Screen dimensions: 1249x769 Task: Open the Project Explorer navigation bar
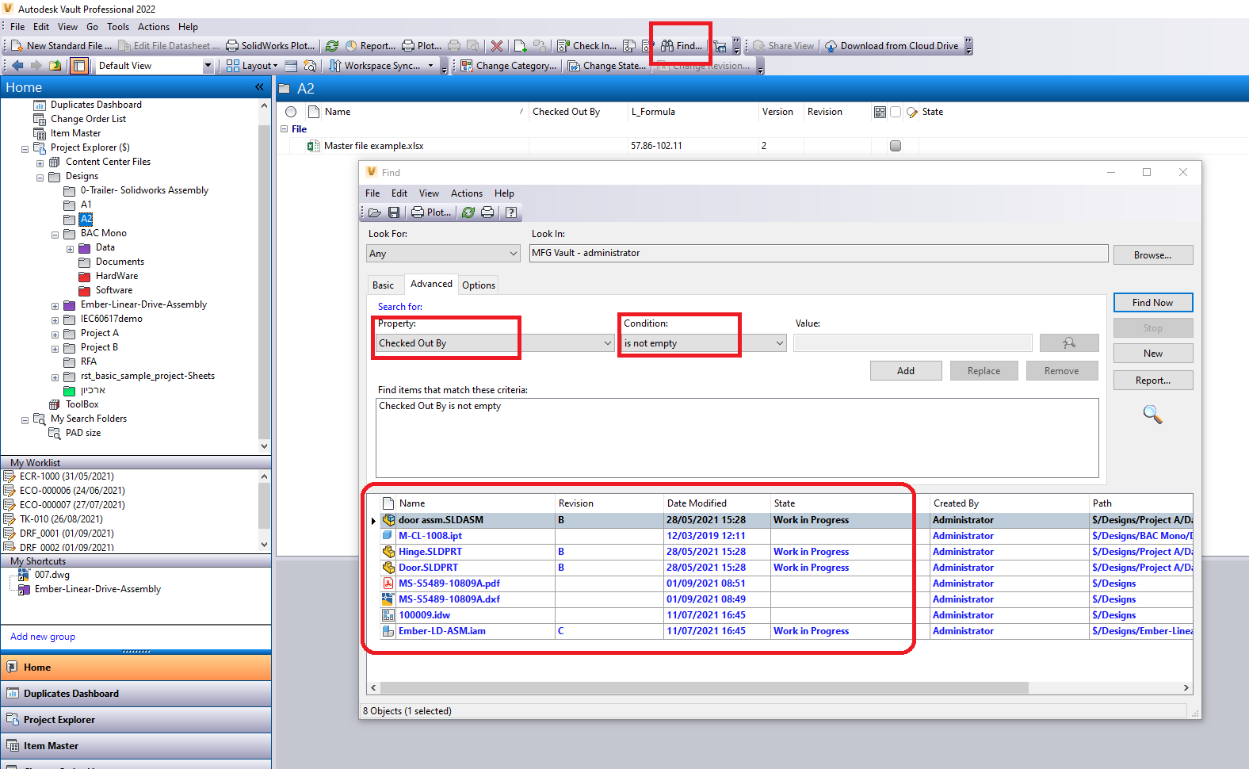[136, 720]
